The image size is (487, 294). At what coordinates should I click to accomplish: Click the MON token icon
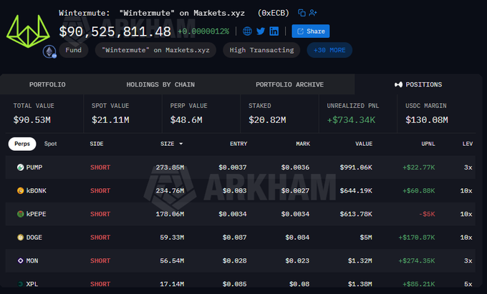pyautogui.click(x=21, y=260)
